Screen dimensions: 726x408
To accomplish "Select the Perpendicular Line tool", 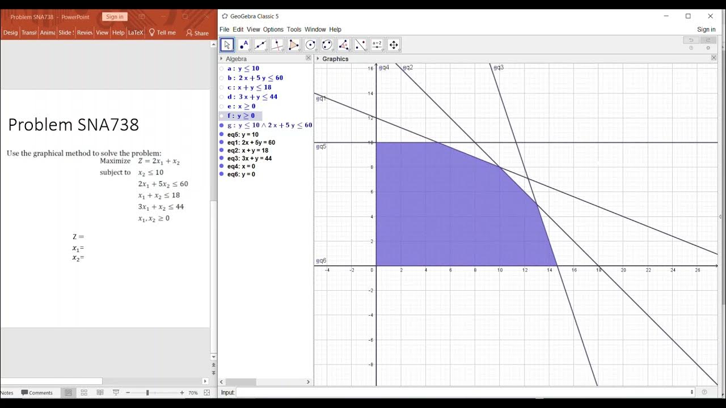I will coord(277,45).
